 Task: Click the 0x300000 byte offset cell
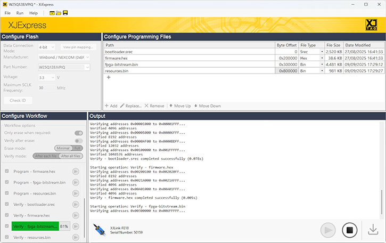pos(286,64)
